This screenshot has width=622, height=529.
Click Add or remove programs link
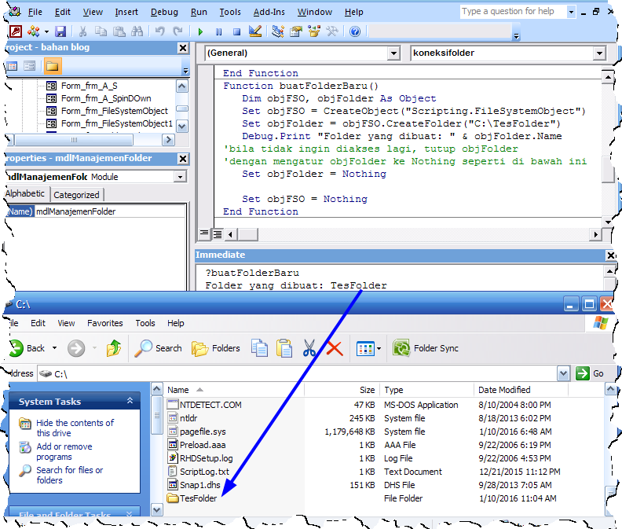click(x=64, y=451)
